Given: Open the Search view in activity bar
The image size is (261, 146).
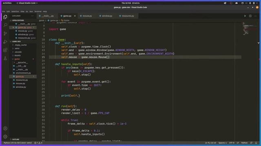Looking at the screenshot, I should 5,25.
